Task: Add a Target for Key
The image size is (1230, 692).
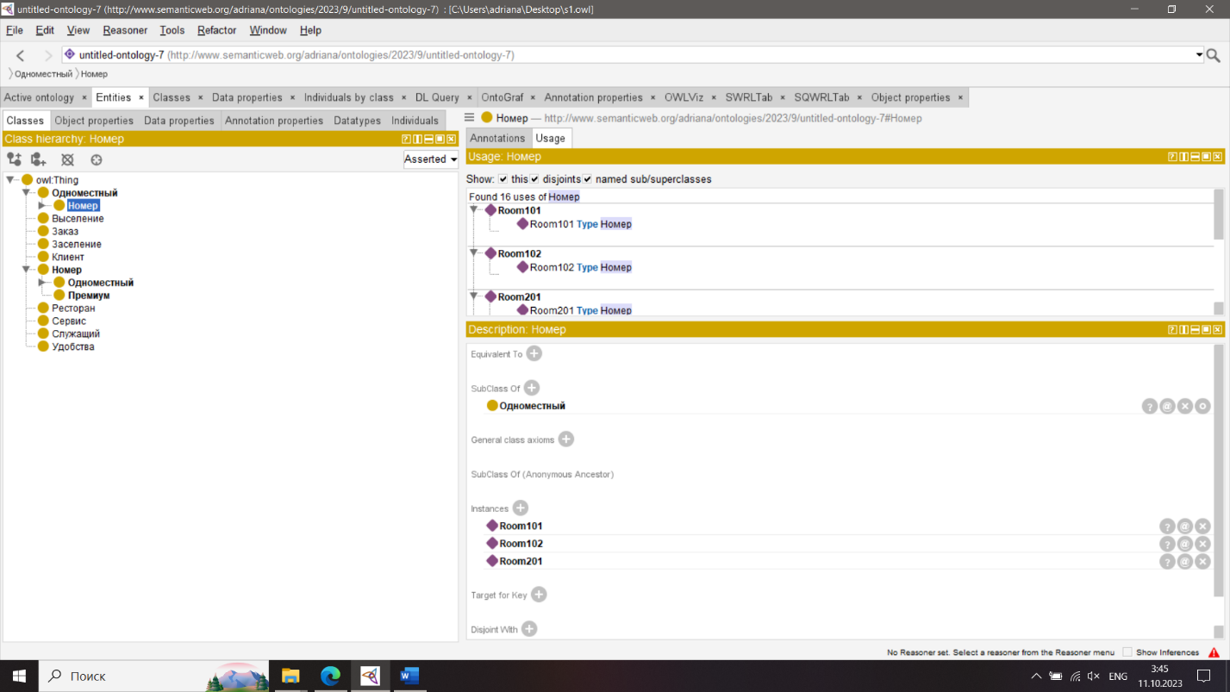Action: click(x=539, y=595)
